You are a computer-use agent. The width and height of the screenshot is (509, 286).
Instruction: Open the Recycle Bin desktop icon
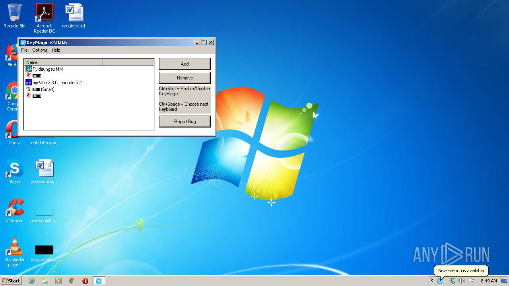coord(14,16)
